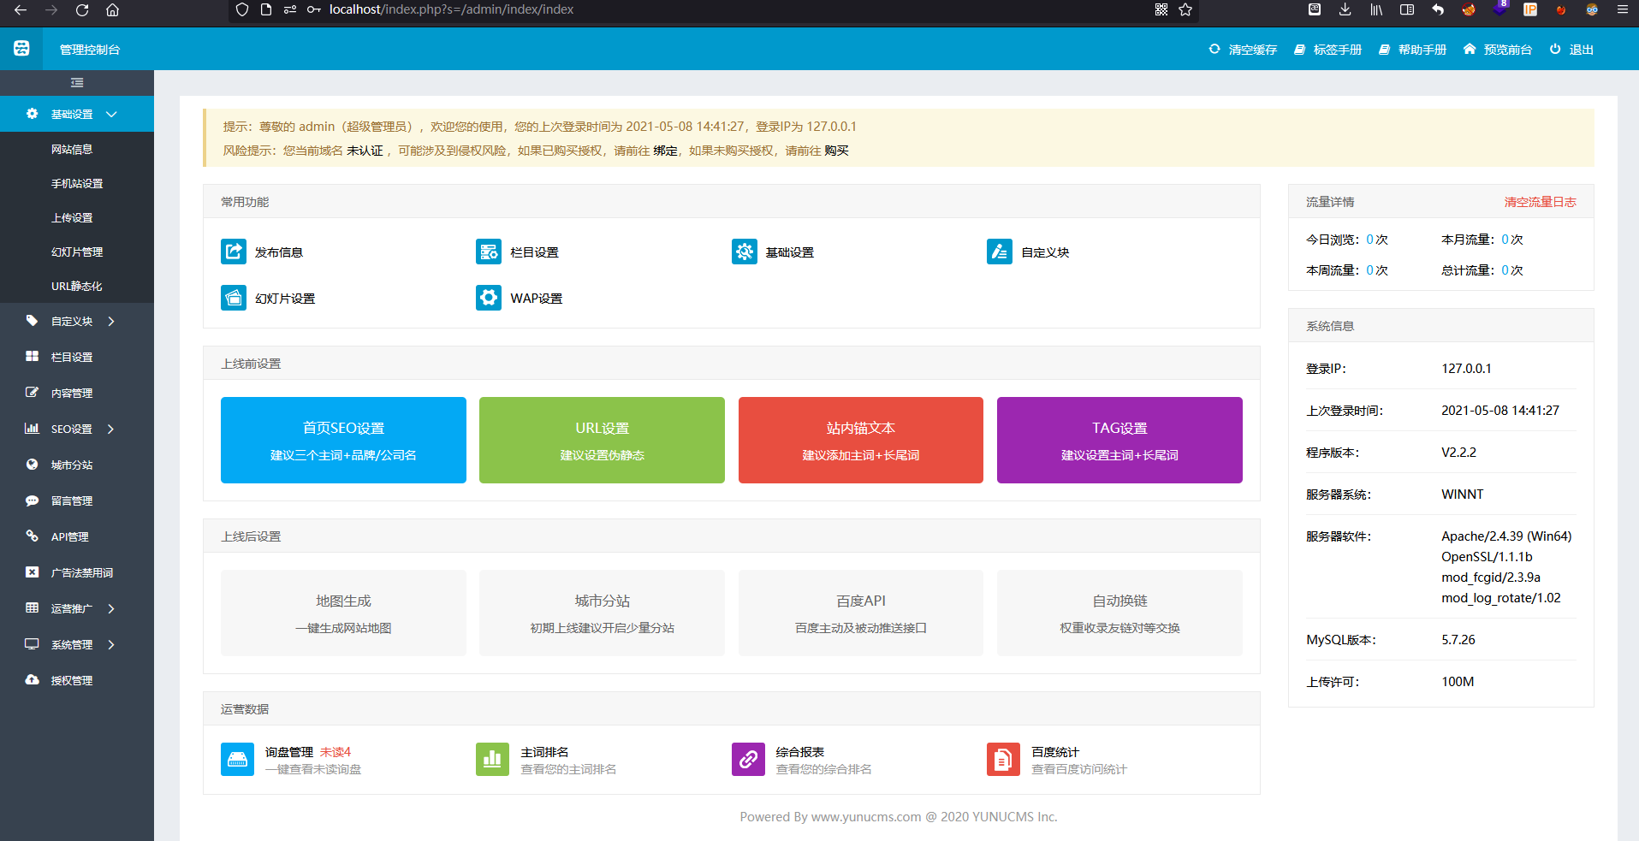Viewport: 1639px width, 841px height.
Task: Click the 栏目设置 grid icon in sidebar
Action: point(32,357)
